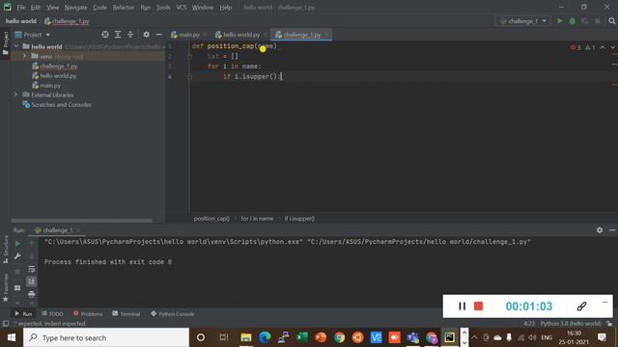Run challenge_1 with green play button
The width and height of the screenshot is (618, 347).
[560, 21]
